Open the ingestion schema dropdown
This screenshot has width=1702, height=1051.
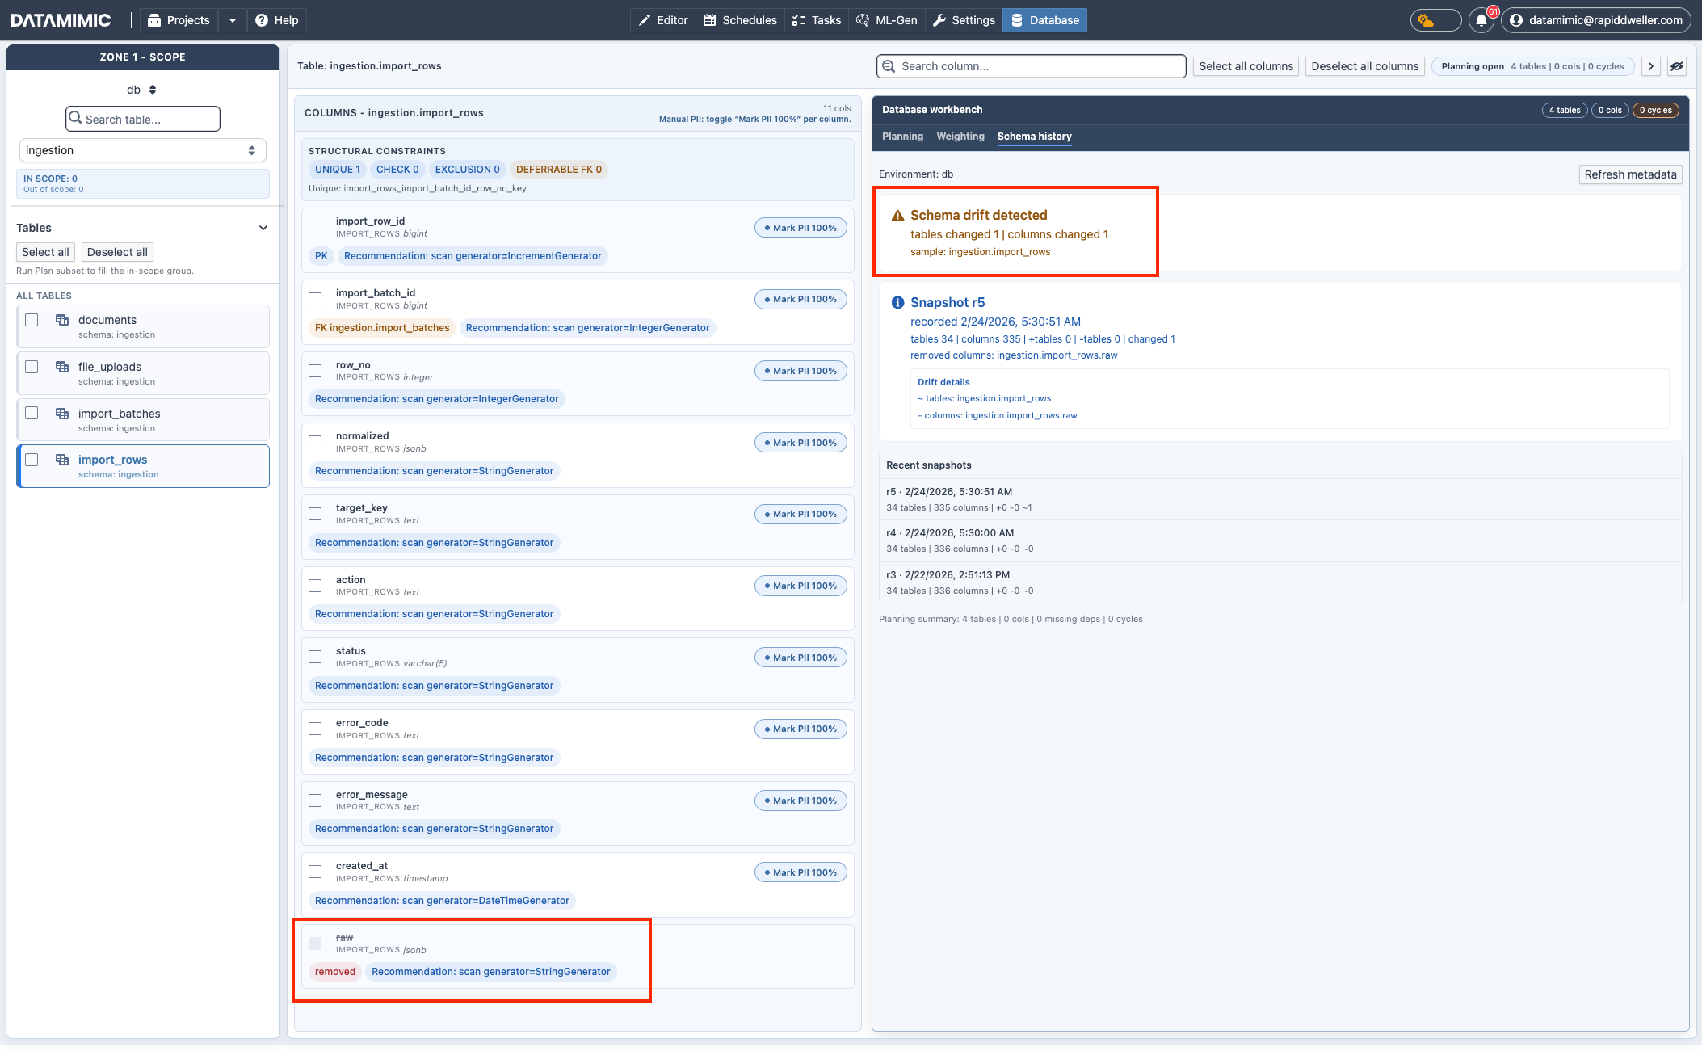[142, 150]
